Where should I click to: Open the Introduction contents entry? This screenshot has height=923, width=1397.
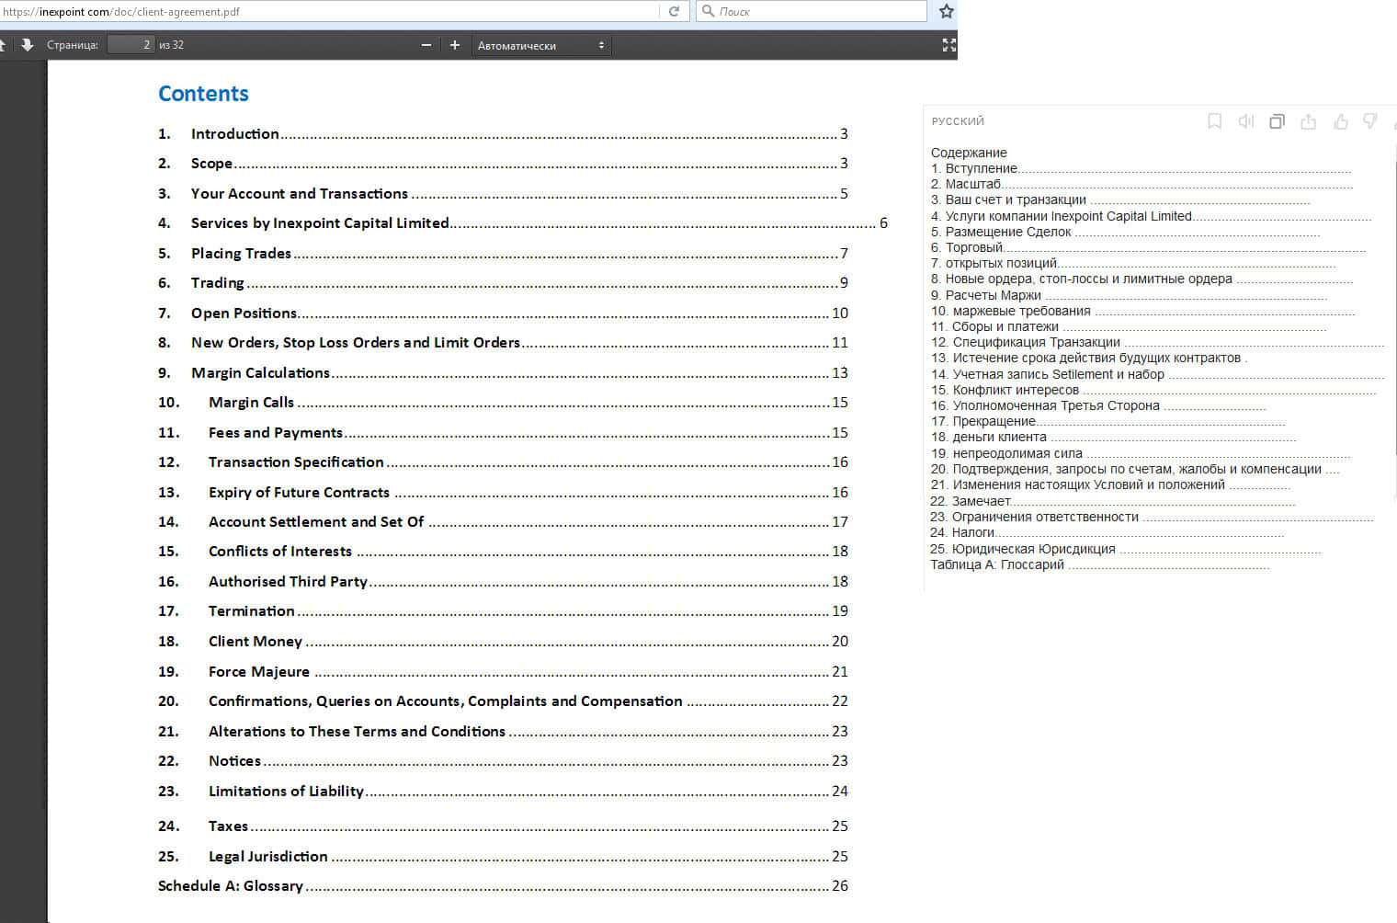coord(234,134)
